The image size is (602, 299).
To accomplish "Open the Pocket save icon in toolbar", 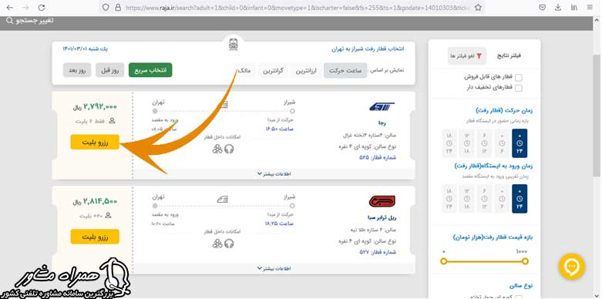I will coord(542,7).
